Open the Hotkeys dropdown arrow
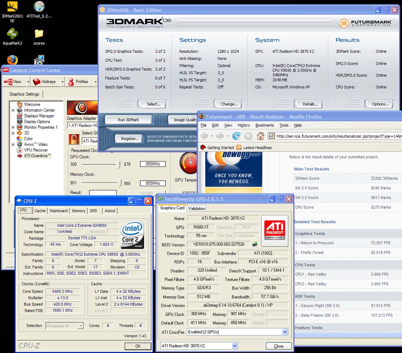The width and height of the screenshot is (402, 353). 62,82
